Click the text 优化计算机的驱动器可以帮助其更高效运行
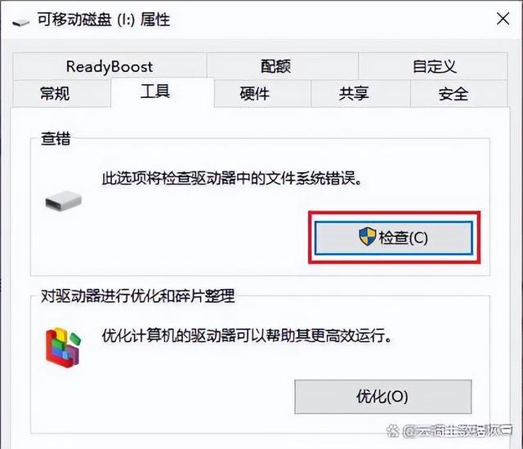Image resolution: width=523 pixels, height=449 pixels. (247, 336)
